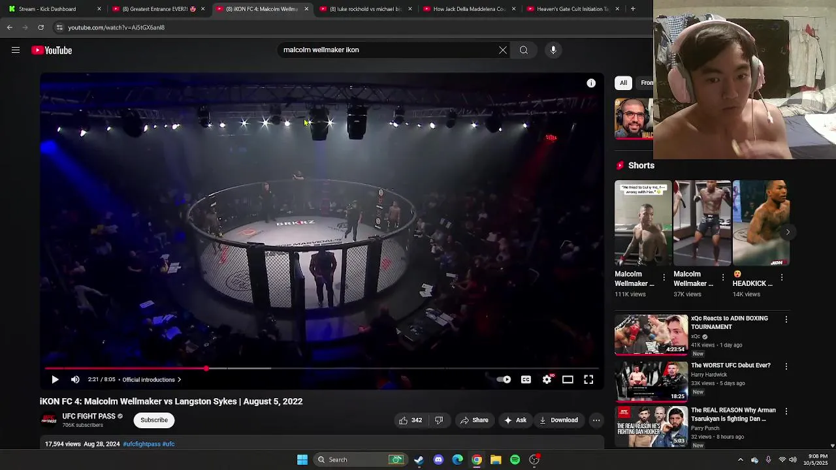Viewport: 836px width, 470px height.
Task: Go to the YouTube home logo
Action: [52, 50]
